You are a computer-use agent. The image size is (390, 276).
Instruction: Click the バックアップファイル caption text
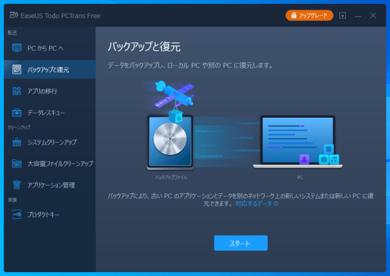point(171,177)
